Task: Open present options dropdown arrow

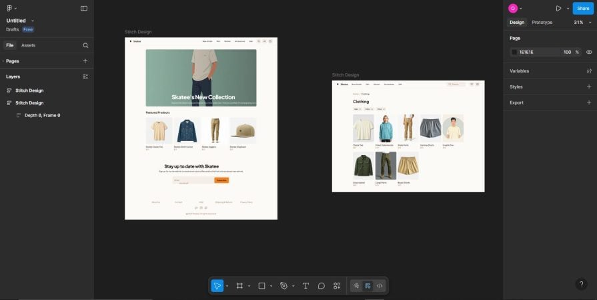Action: (568, 9)
